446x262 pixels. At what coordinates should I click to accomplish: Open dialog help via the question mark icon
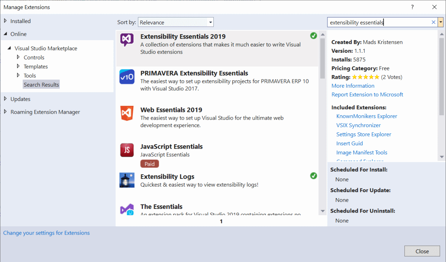point(412,7)
